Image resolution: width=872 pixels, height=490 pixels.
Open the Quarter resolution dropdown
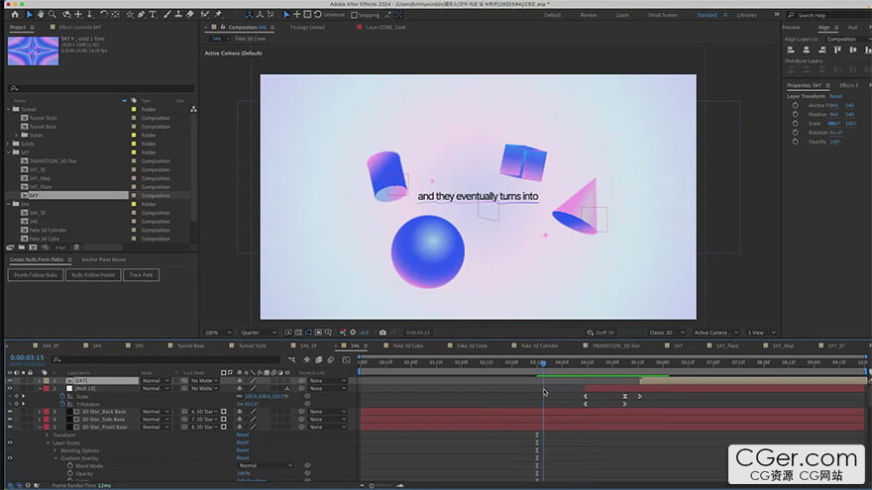click(x=259, y=333)
